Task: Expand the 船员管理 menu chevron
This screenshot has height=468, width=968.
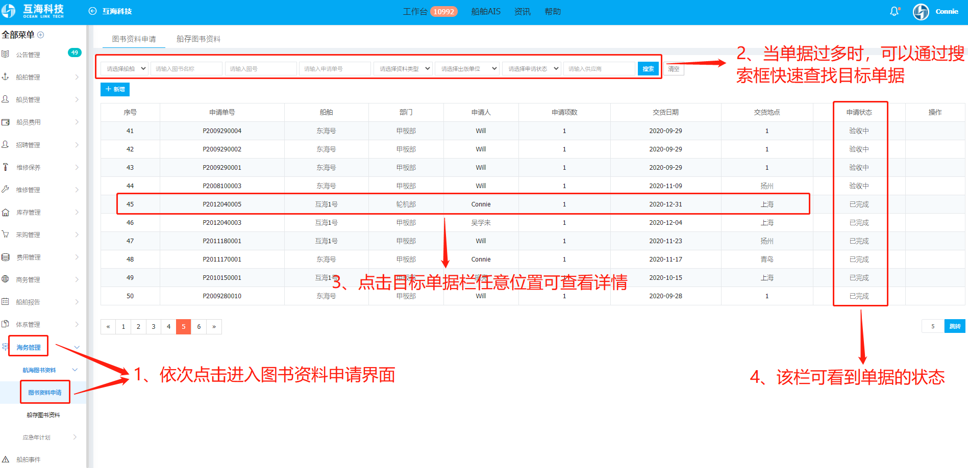Action: coord(77,99)
